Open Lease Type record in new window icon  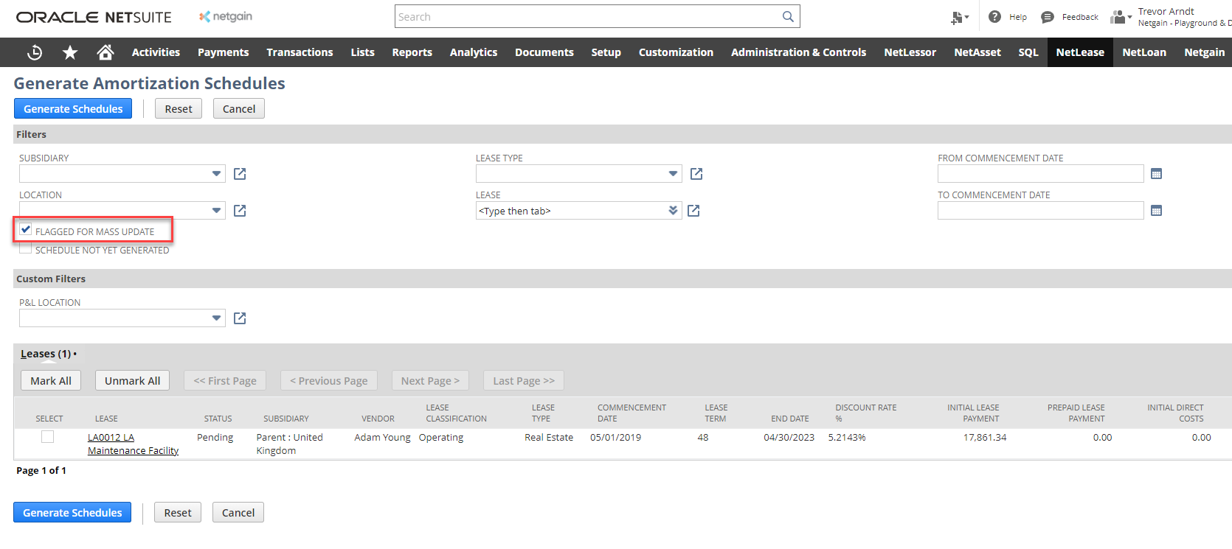click(696, 174)
